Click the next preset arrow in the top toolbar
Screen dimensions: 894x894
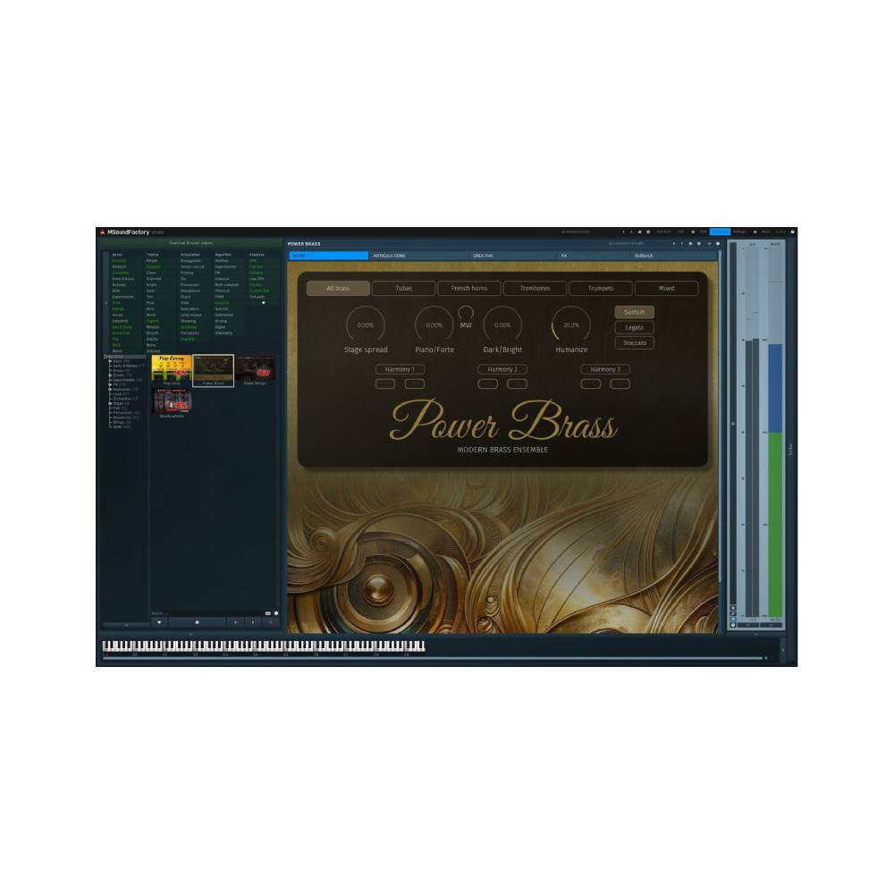[x=630, y=232]
